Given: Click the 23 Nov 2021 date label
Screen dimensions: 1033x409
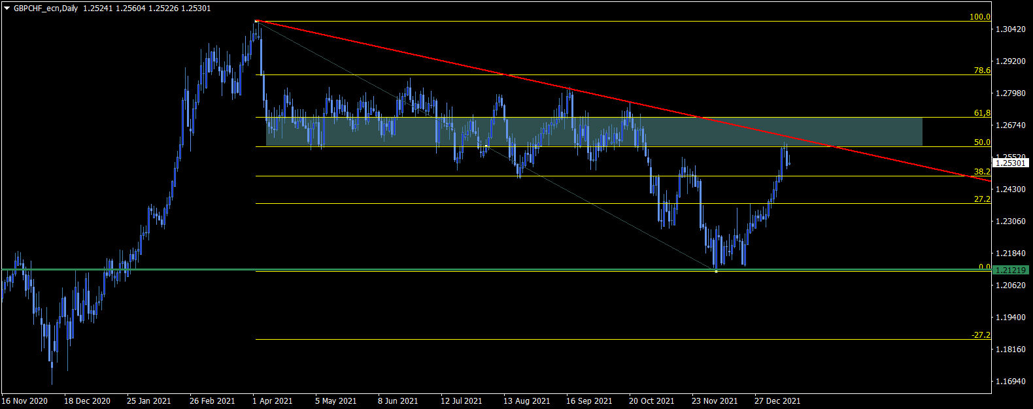Looking at the screenshot, I should [x=715, y=401].
